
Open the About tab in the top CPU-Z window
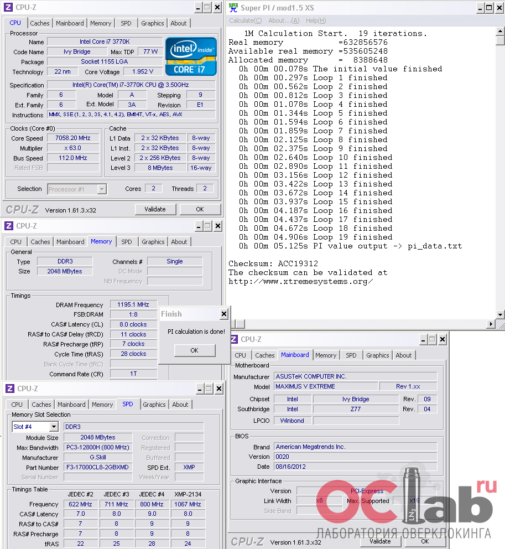[179, 23]
